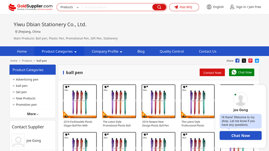Viewport: 269px width, 151px height.
Task: Click 2016 Fashionable Plastic Slogan Ball Pen title
Action: click(78, 123)
